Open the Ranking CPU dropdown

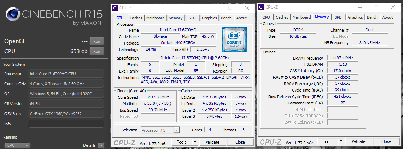point(18,145)
